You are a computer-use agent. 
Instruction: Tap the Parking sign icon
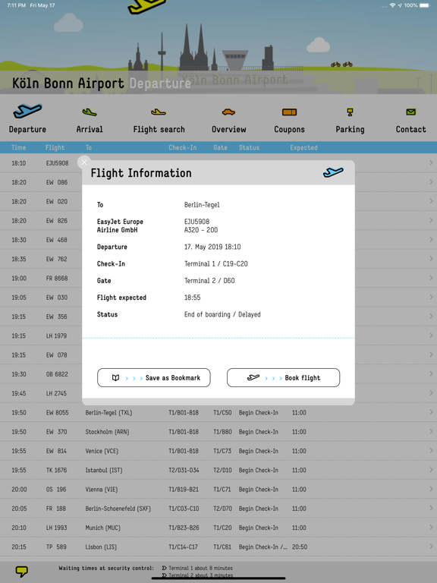[350, 112]
